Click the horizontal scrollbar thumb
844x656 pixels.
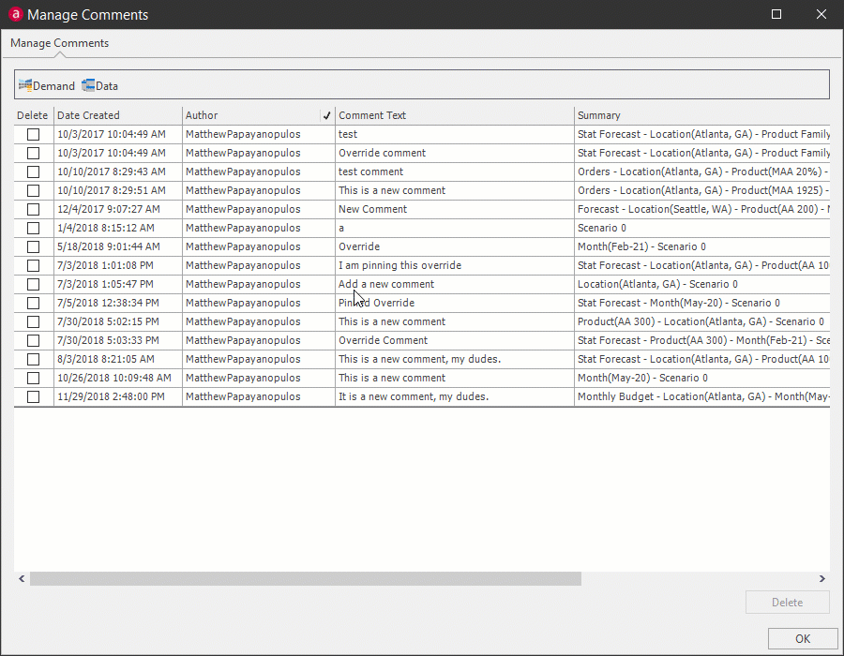tap(305, 578)
